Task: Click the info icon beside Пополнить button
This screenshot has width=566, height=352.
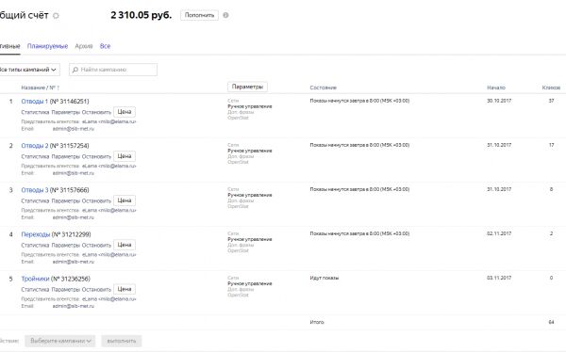Action: click(x=225, y=15)
